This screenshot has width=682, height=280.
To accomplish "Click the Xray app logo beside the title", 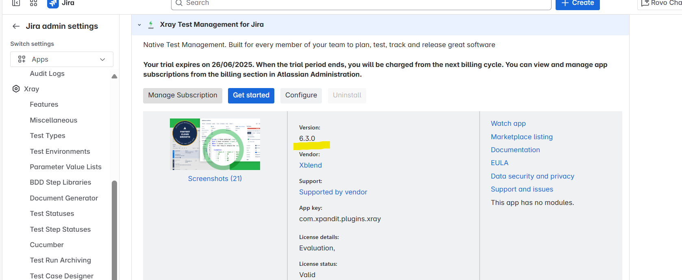I will click(x=151, y=25).
